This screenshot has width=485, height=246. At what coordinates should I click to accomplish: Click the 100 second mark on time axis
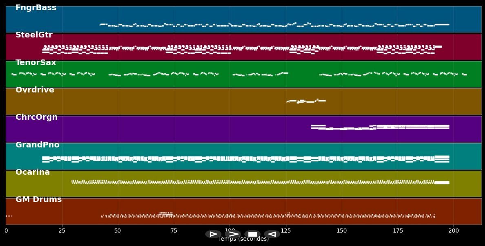point(230,231)
